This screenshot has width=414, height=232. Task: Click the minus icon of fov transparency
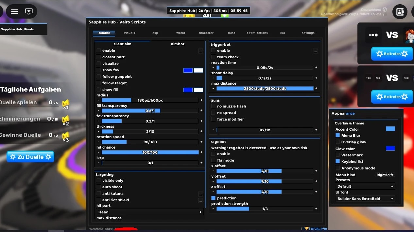[98, 121]
